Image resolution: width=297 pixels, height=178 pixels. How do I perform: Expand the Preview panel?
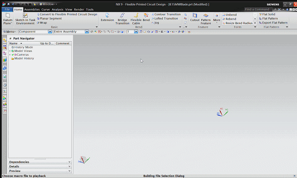pyautogui.click(x=40, y=171)
